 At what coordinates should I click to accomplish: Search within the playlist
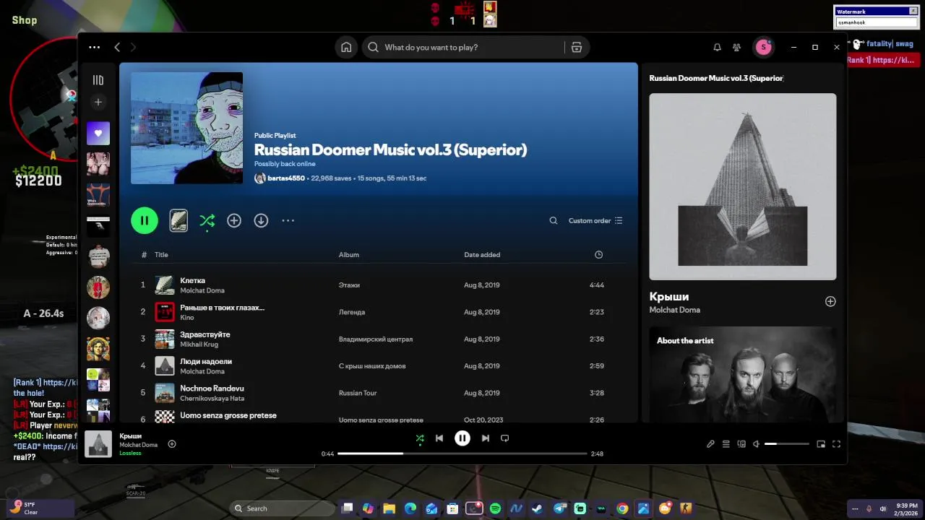coord(554,220)
